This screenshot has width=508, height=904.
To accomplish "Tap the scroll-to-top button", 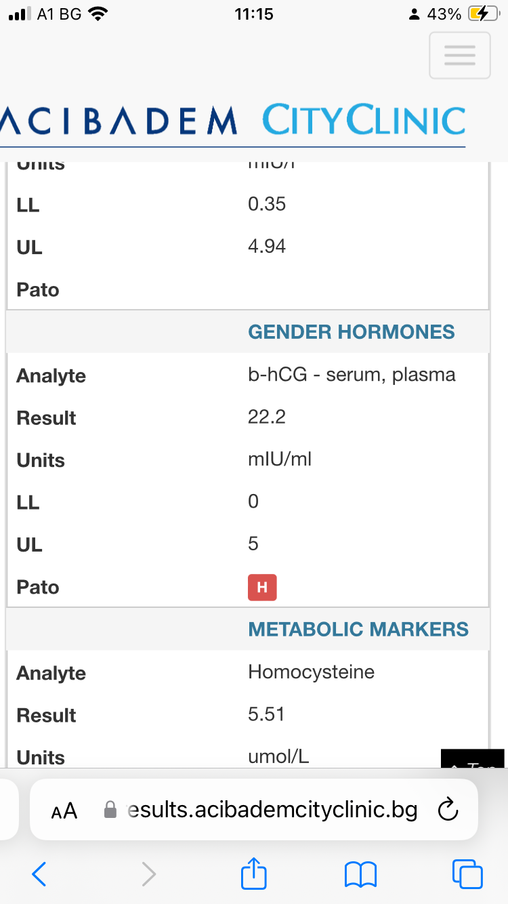I will point(473,759).
